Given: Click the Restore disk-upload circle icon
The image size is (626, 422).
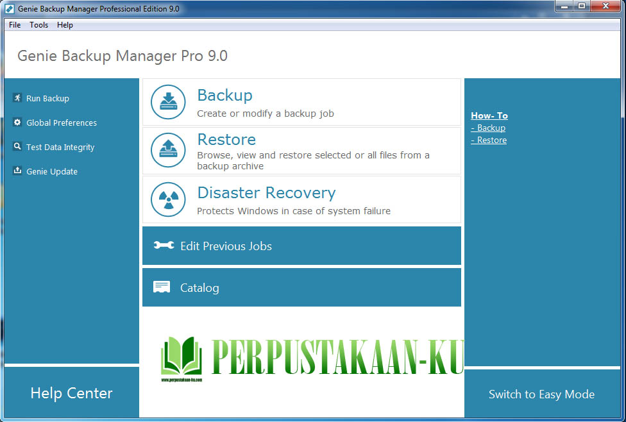Looking at the screenshot, I should (168, 150).
